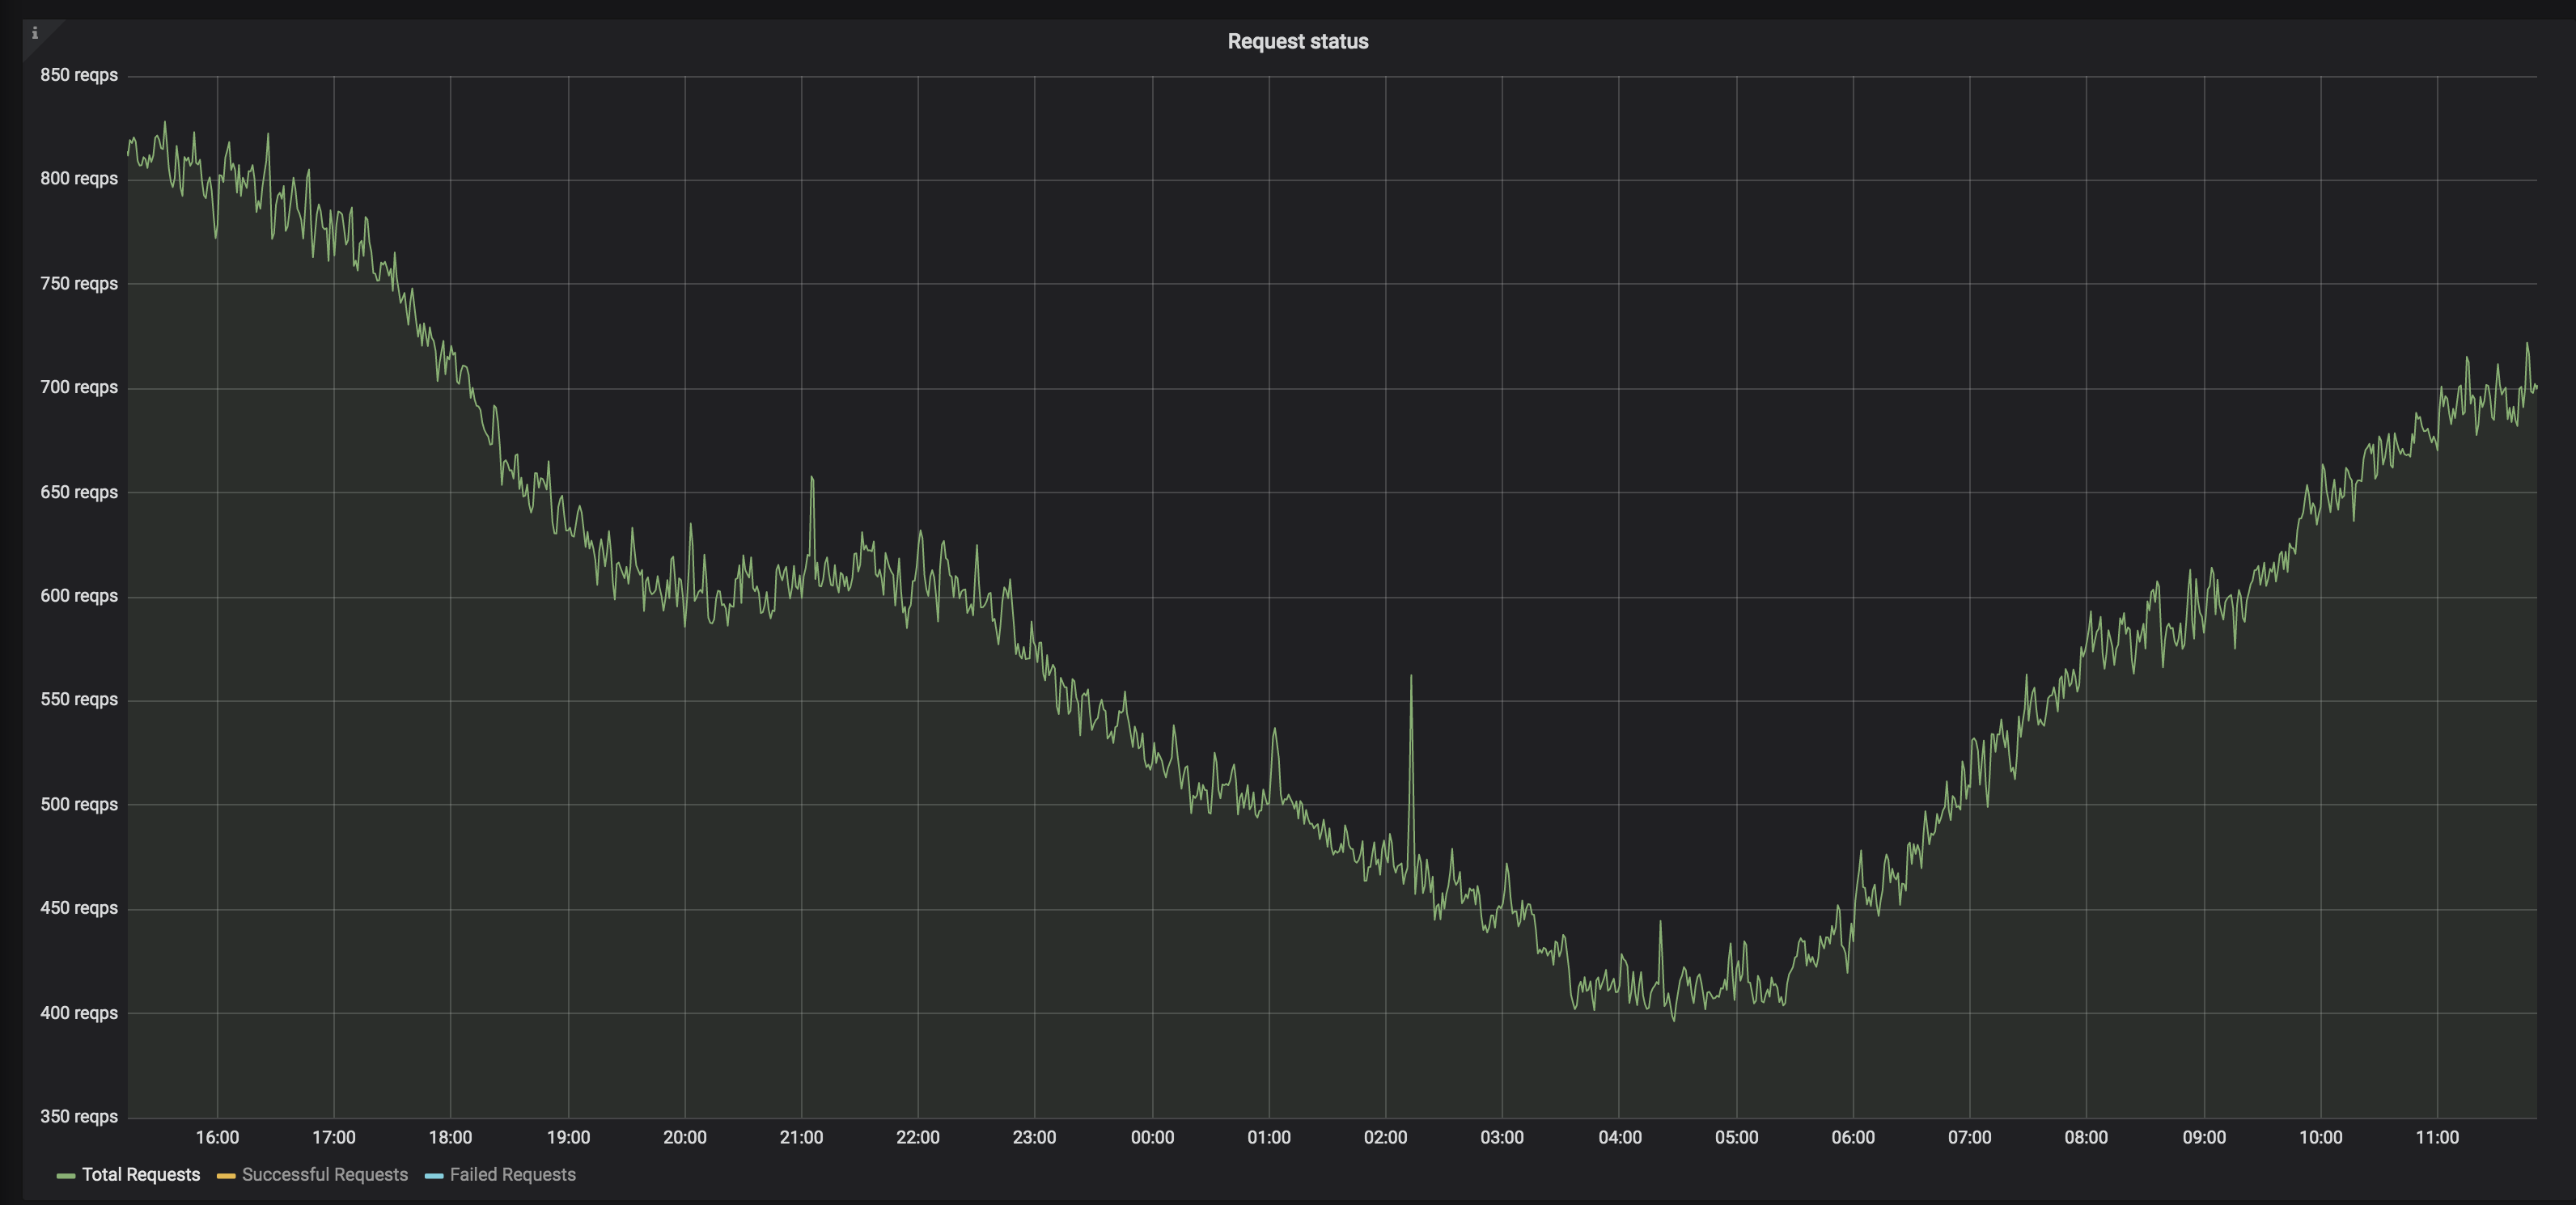This screenshot has height=1205, width=2576.
Task: Toggle the Failed Requests legend series
Action: (x=512, y=1174)
